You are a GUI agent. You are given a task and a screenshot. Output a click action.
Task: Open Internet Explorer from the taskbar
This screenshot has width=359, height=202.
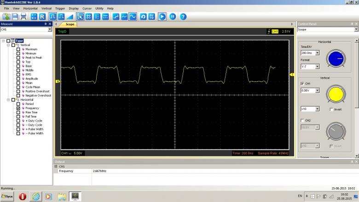(x=35, y=196)
